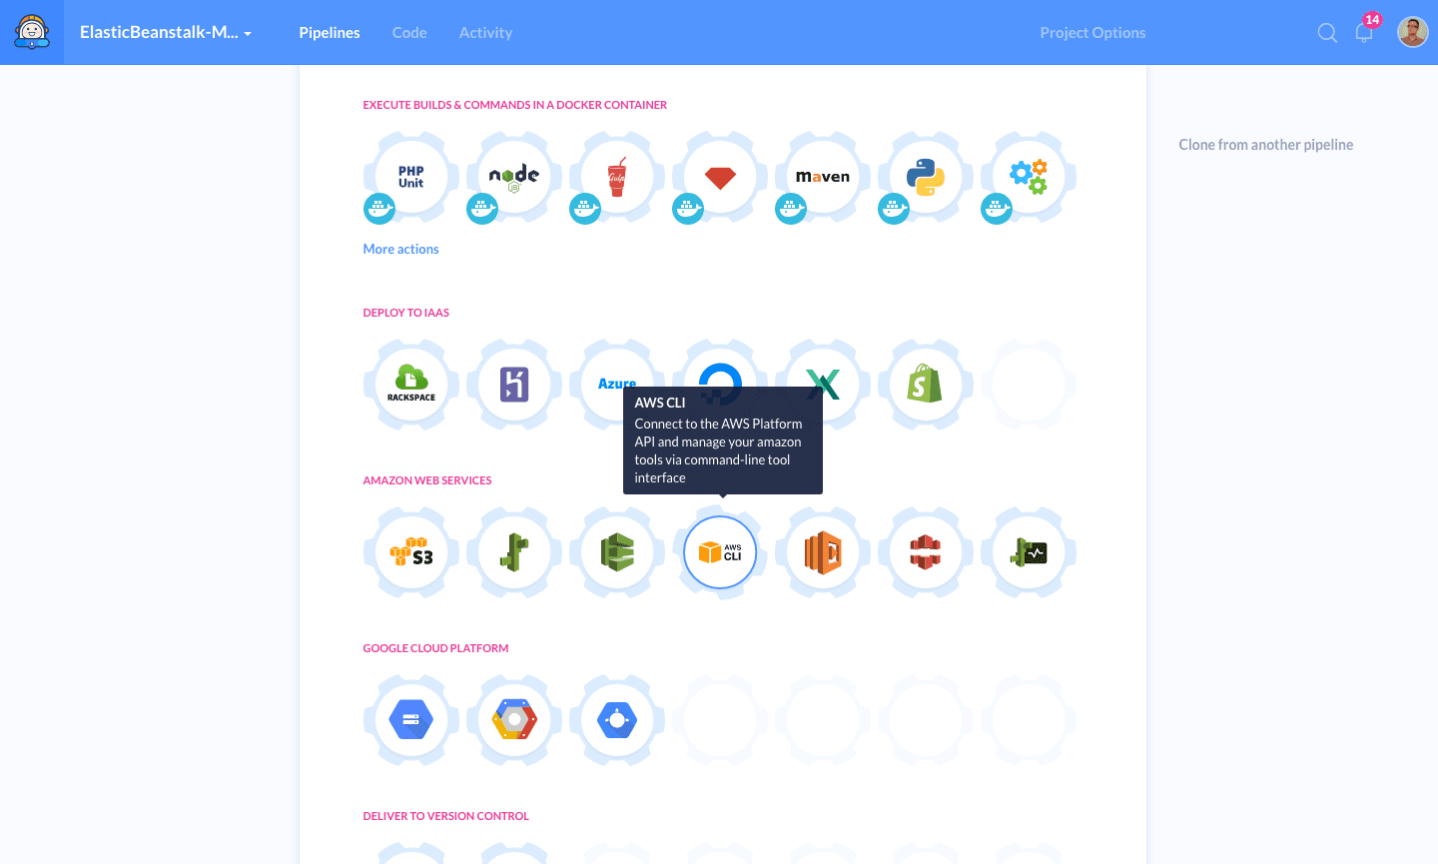The width and height of the screenshot is (1438, 864).
Task: Switch to the Pipelines tab
Action: [x=330, y=32]
